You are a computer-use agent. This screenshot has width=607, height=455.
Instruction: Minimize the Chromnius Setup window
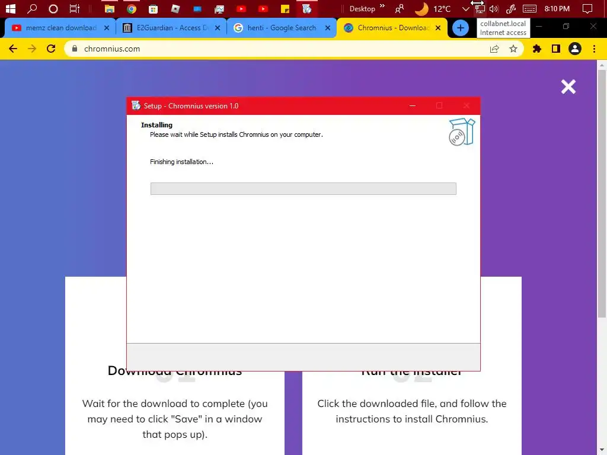(413, 105)
